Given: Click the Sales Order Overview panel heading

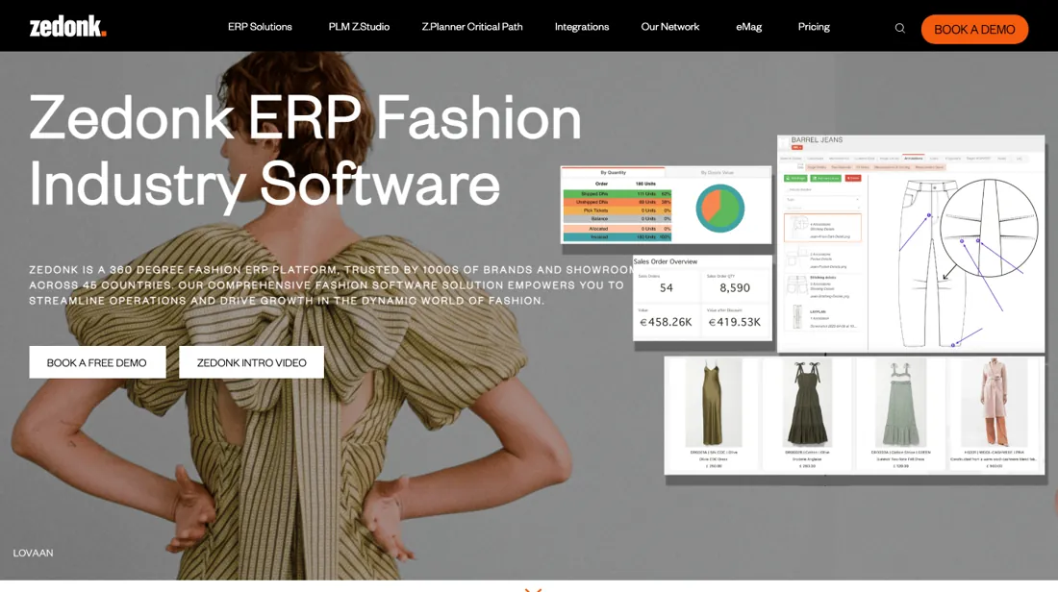Looking at the screenshot, I should 666,261.
